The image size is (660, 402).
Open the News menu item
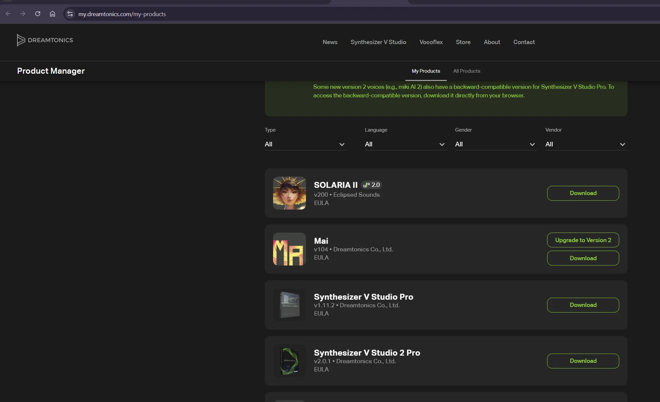(x=330, y=42)
